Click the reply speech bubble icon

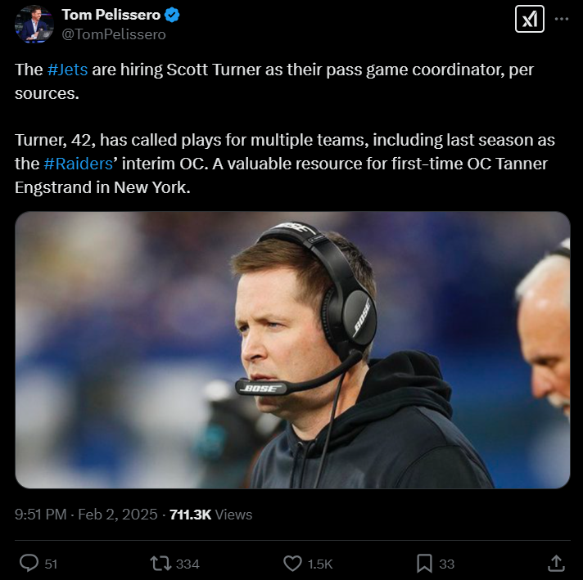click(29, 563)
